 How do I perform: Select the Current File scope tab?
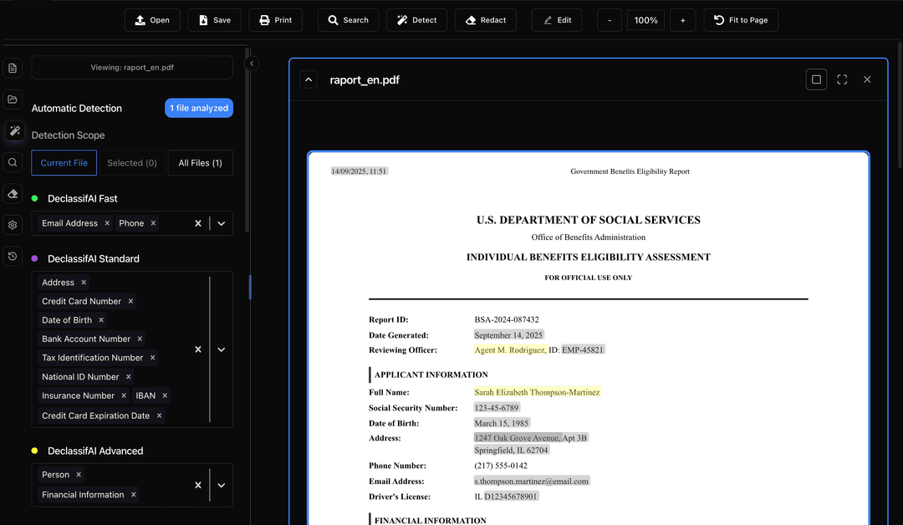point(64,163)
